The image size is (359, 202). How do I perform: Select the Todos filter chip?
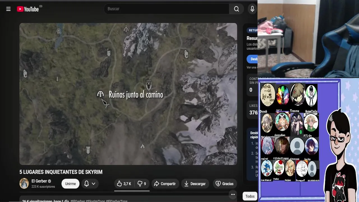tap(250, 196)
